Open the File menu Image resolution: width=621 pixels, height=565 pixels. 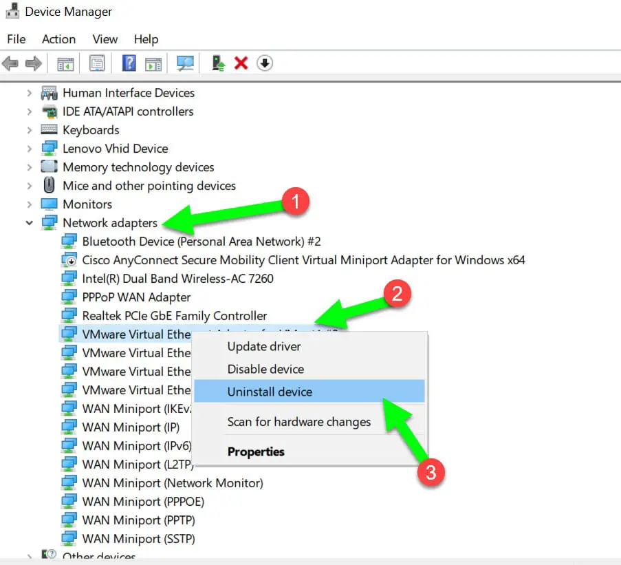point(17,39)
